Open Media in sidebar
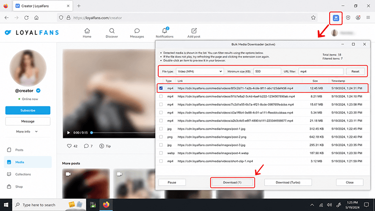Screen dimensions: 375x211 pyautogui.click(x=28, y=162)
